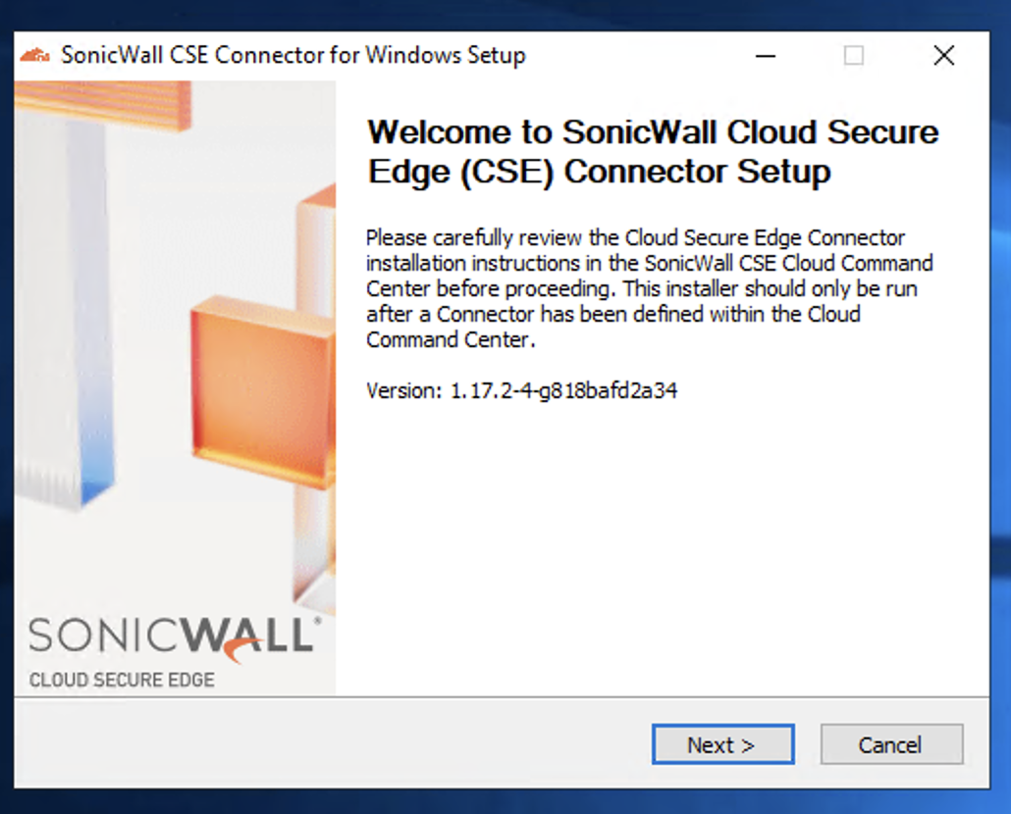Cancel the Connector installation
The image size is (1011, 814).
[890, 745]
